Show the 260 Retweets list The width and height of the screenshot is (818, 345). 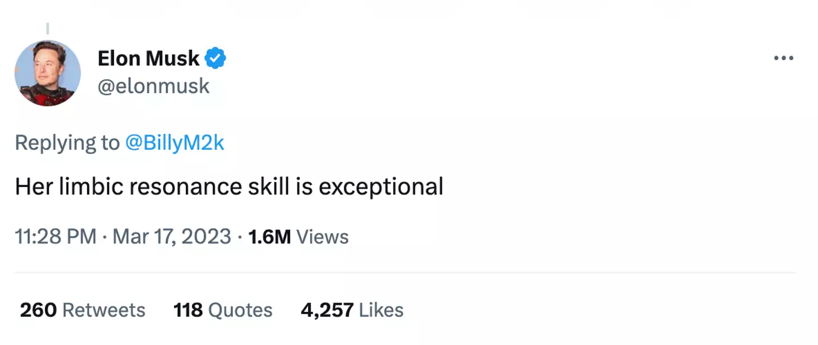point(83,310)
